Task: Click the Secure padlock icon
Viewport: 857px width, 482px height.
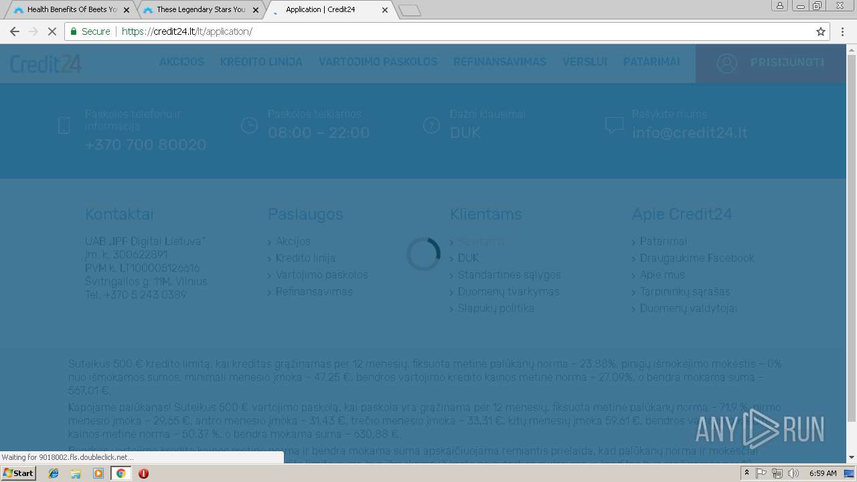Action: coord(74,31)
